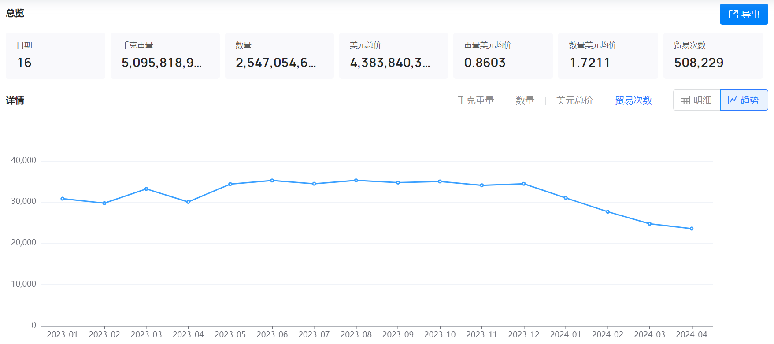
Task: Click the last data point at 2024-04
Action: (692, 229)
